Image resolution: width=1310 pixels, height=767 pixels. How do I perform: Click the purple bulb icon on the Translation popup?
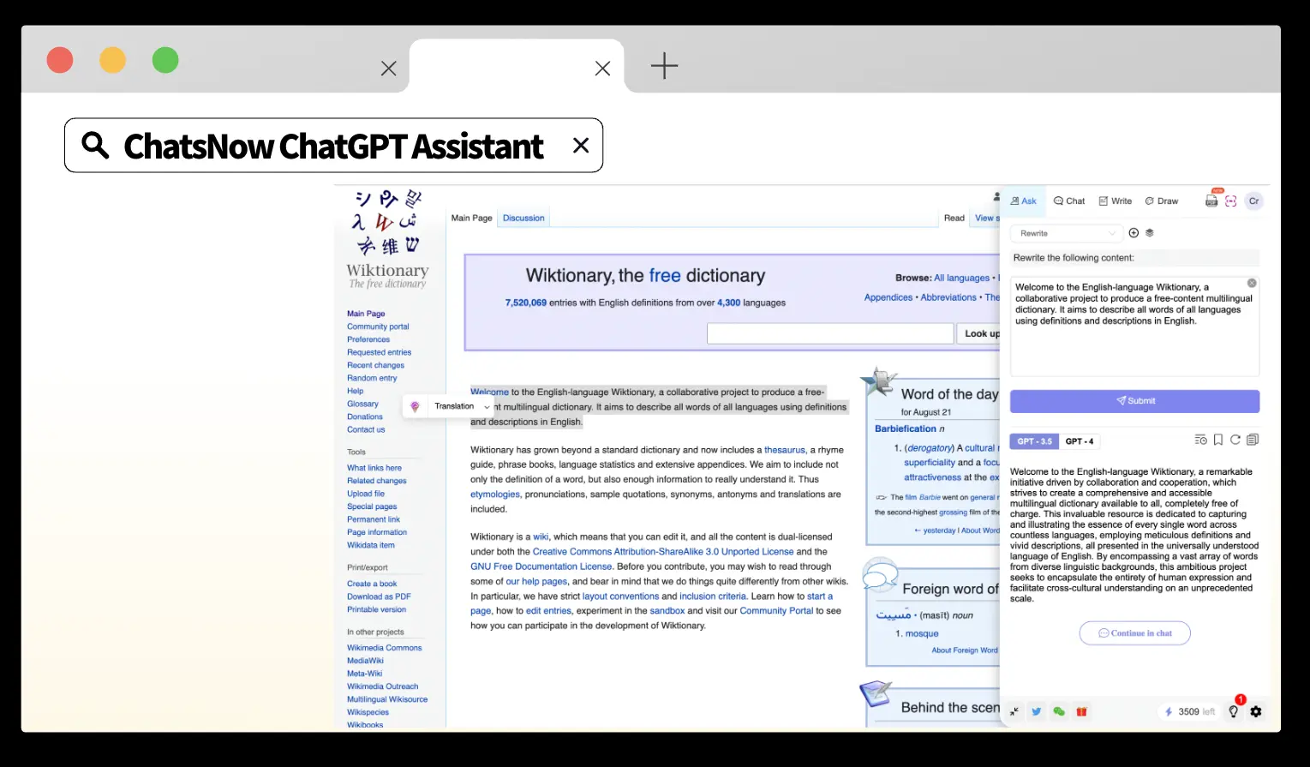pos(415,406)
